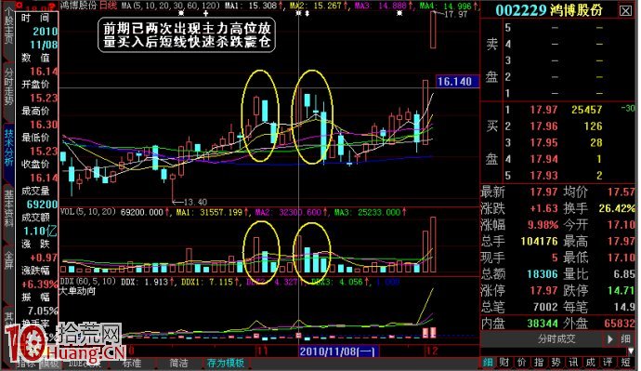The width and height of the screenshot is (641, 371).
Task: Click the 量比 value 6.85
Action: tap(624, 274)
